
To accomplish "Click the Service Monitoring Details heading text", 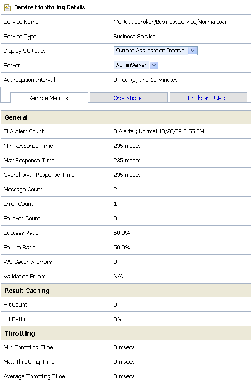I will click(49, 7).
